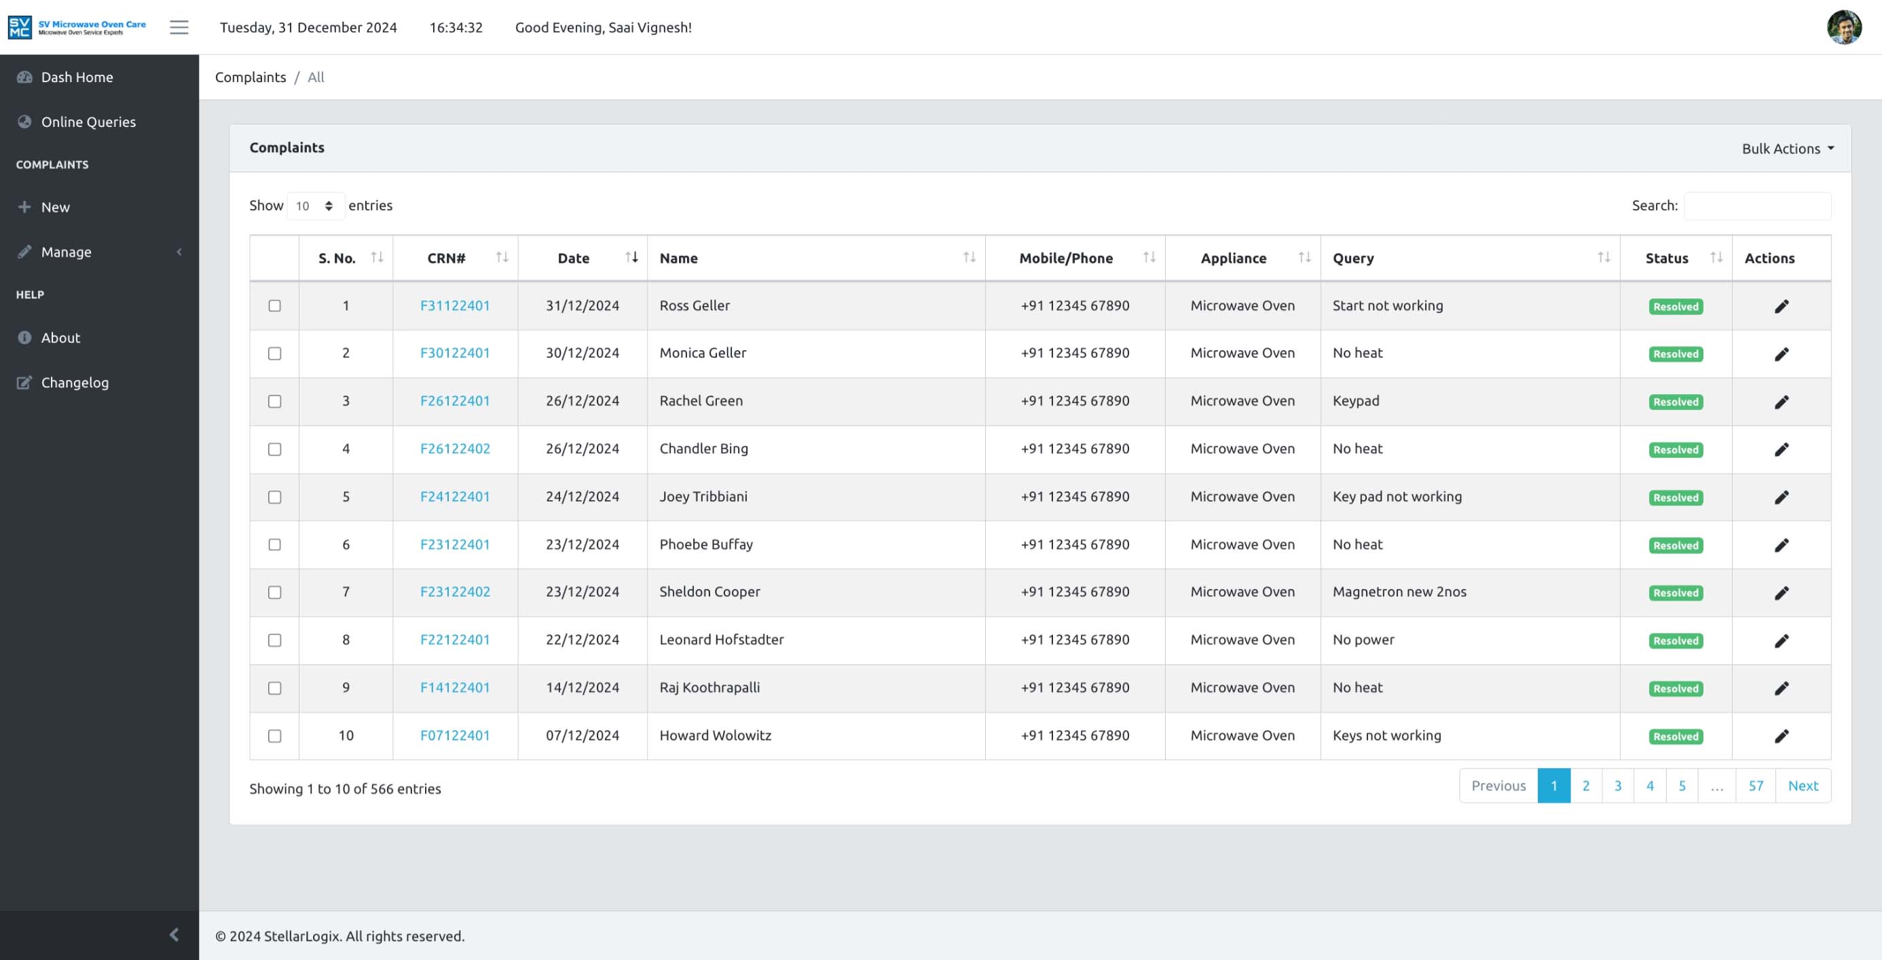Click the edit pencil for Ross Geller

pos(1782,307)
